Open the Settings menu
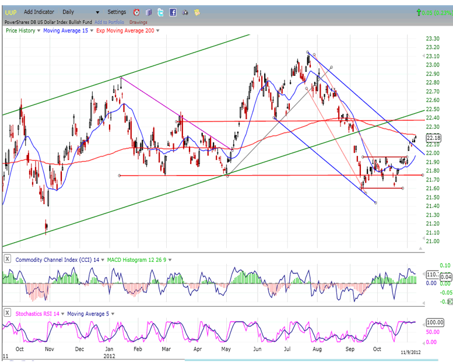The image size is (453, 364). pos(116,12)
